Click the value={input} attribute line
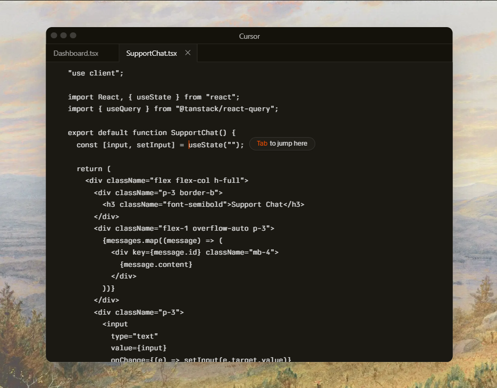 pos(139,348)
